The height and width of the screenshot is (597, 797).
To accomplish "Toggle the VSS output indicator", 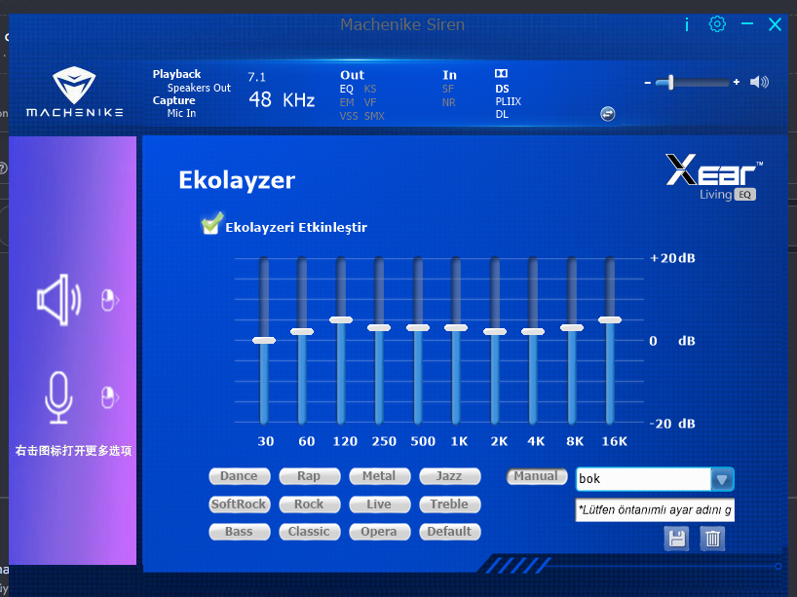I will click(x=349, y=116).
